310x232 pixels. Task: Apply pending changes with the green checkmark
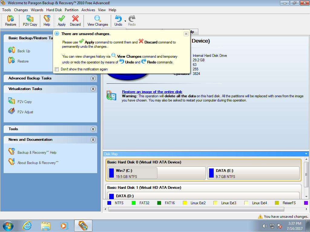click(61, 21)
